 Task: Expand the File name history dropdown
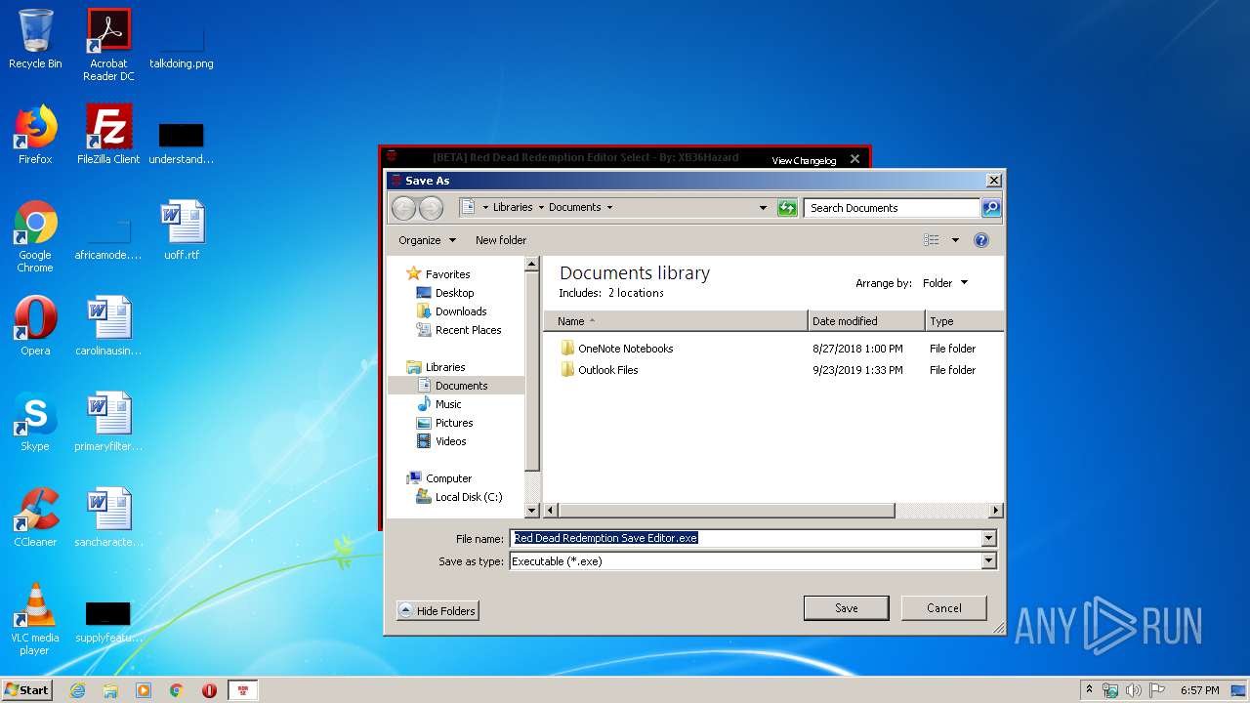pyautogui.click(x=988, y=538)
